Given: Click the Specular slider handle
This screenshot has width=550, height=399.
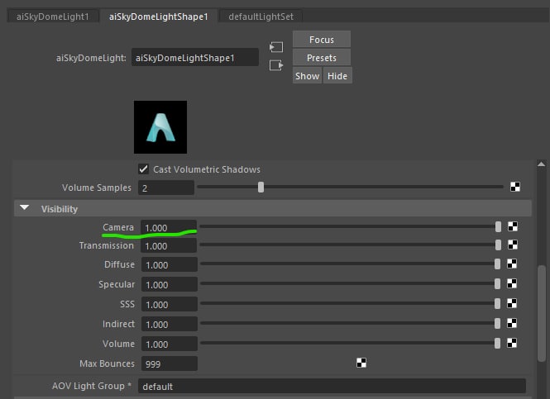Looking at the screenshot, I should [497, 283].
